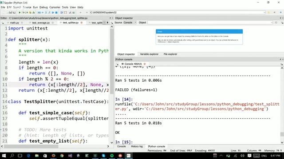Viewport: 284px width, 159px height.
Task: Close the Console 4064/A tab
Action: tap(145, 64)
